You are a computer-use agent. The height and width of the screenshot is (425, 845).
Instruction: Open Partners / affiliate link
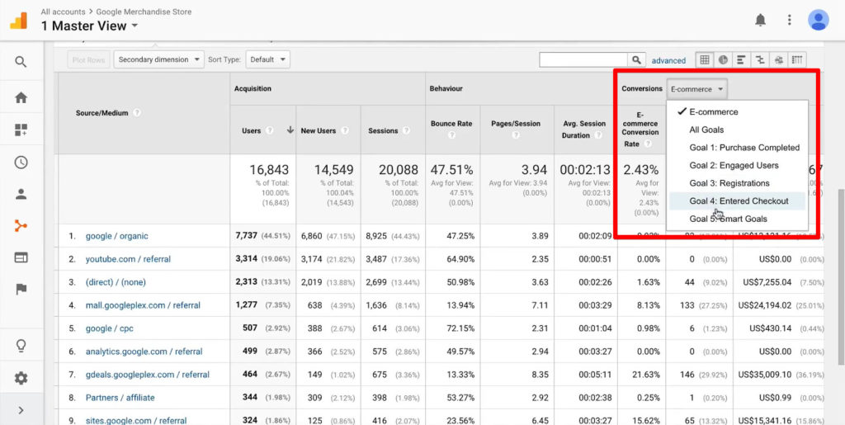click(x=120, y=398)
